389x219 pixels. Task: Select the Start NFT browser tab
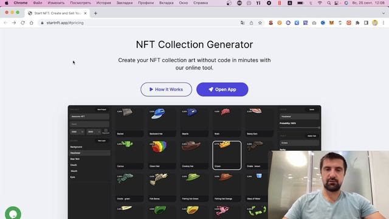tap(57, 13)
